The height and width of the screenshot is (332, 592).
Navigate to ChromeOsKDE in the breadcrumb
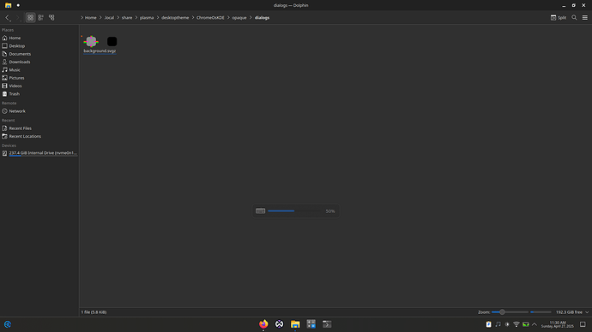coord(210,18)
